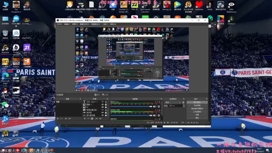The image size is (272, 153).
Task: Toggle visibility eye of PC source
Action: [x=103, y=107]
